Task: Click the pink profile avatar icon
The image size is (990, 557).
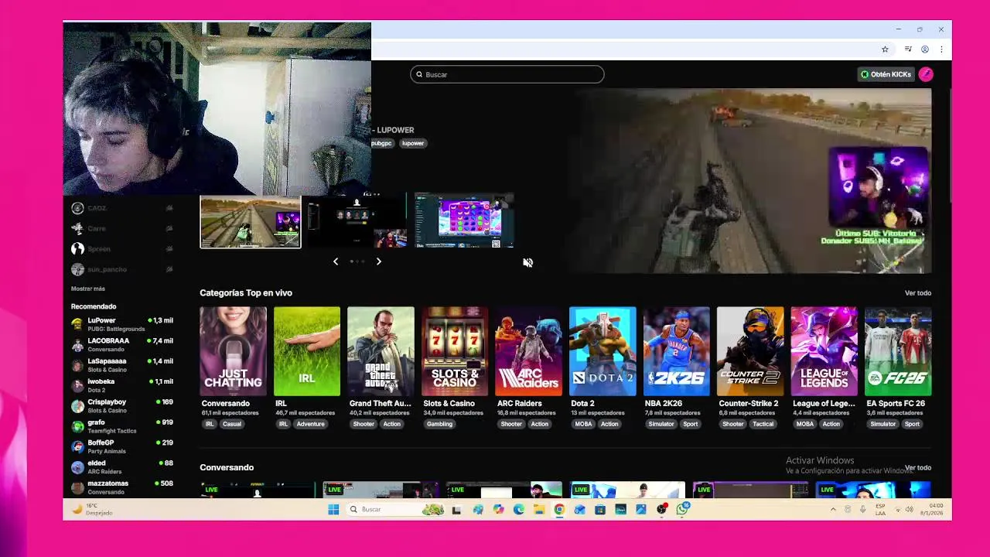Action: 926,74
